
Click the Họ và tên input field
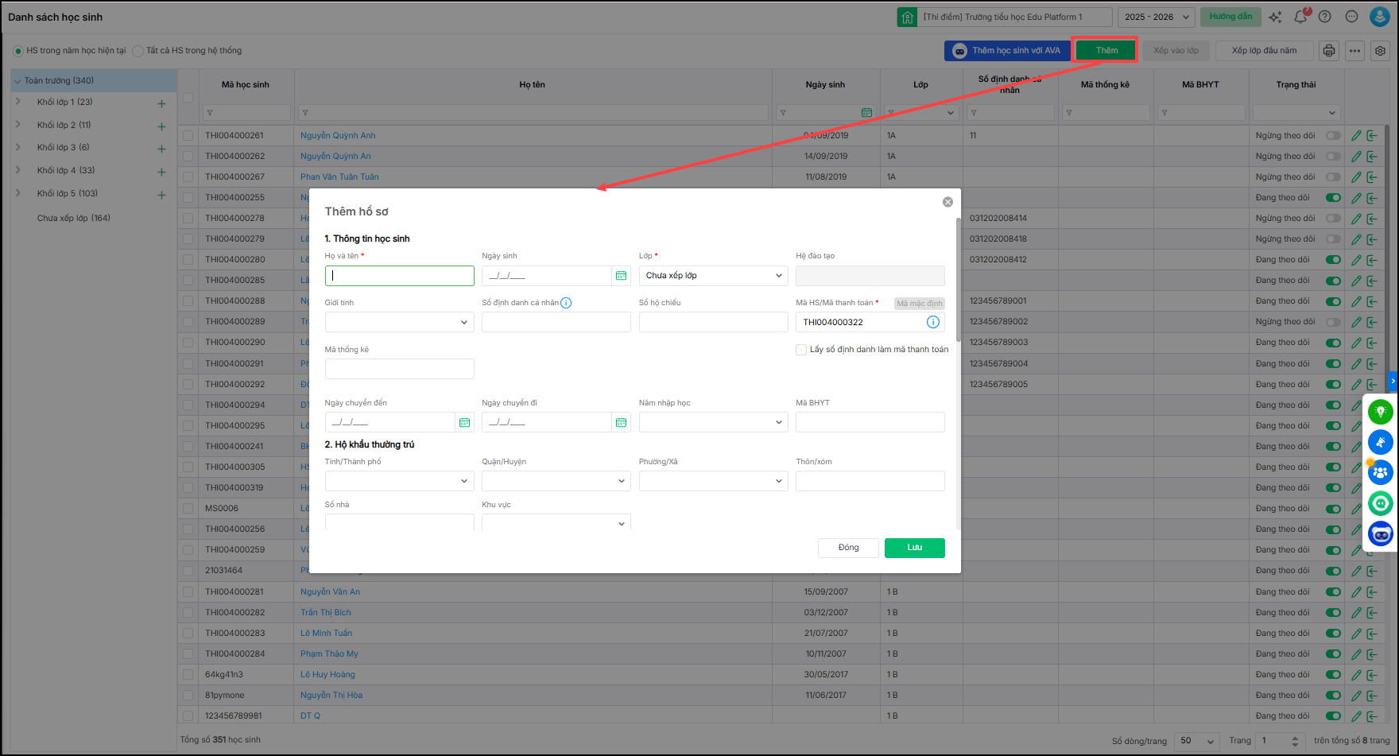point(399,276)
